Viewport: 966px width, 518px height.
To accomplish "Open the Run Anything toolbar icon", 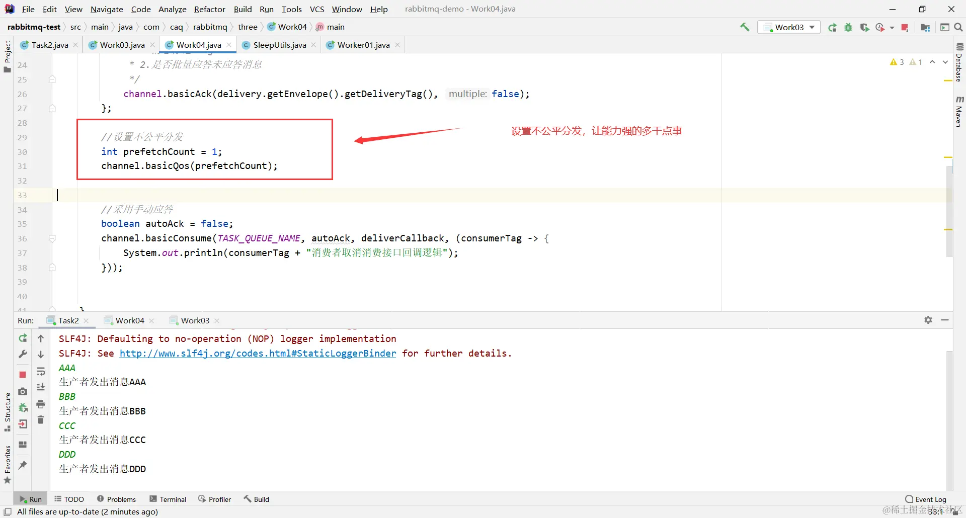I will (944, 27).
